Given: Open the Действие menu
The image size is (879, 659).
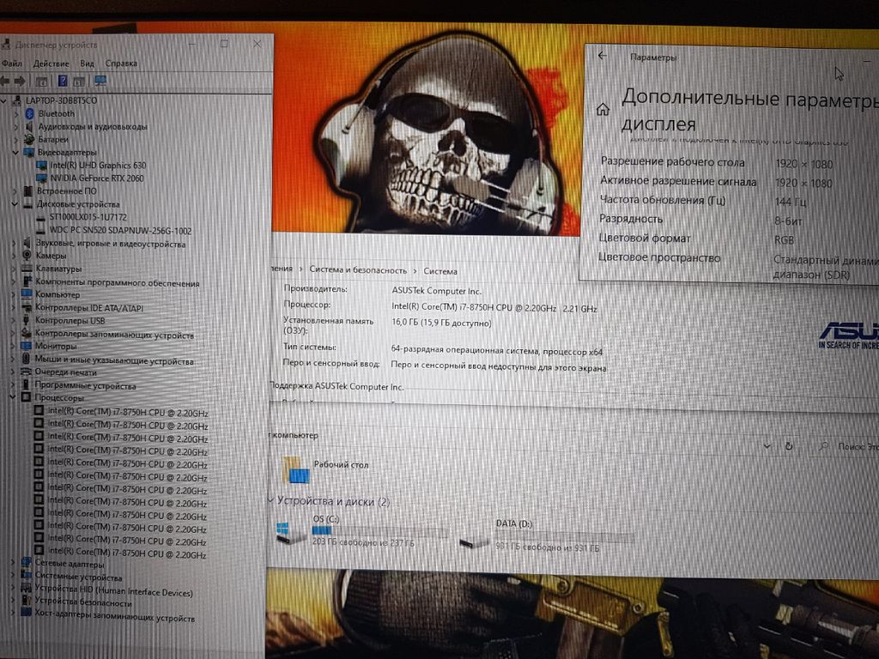Looking at the screenshot, I should pos(51,63).
